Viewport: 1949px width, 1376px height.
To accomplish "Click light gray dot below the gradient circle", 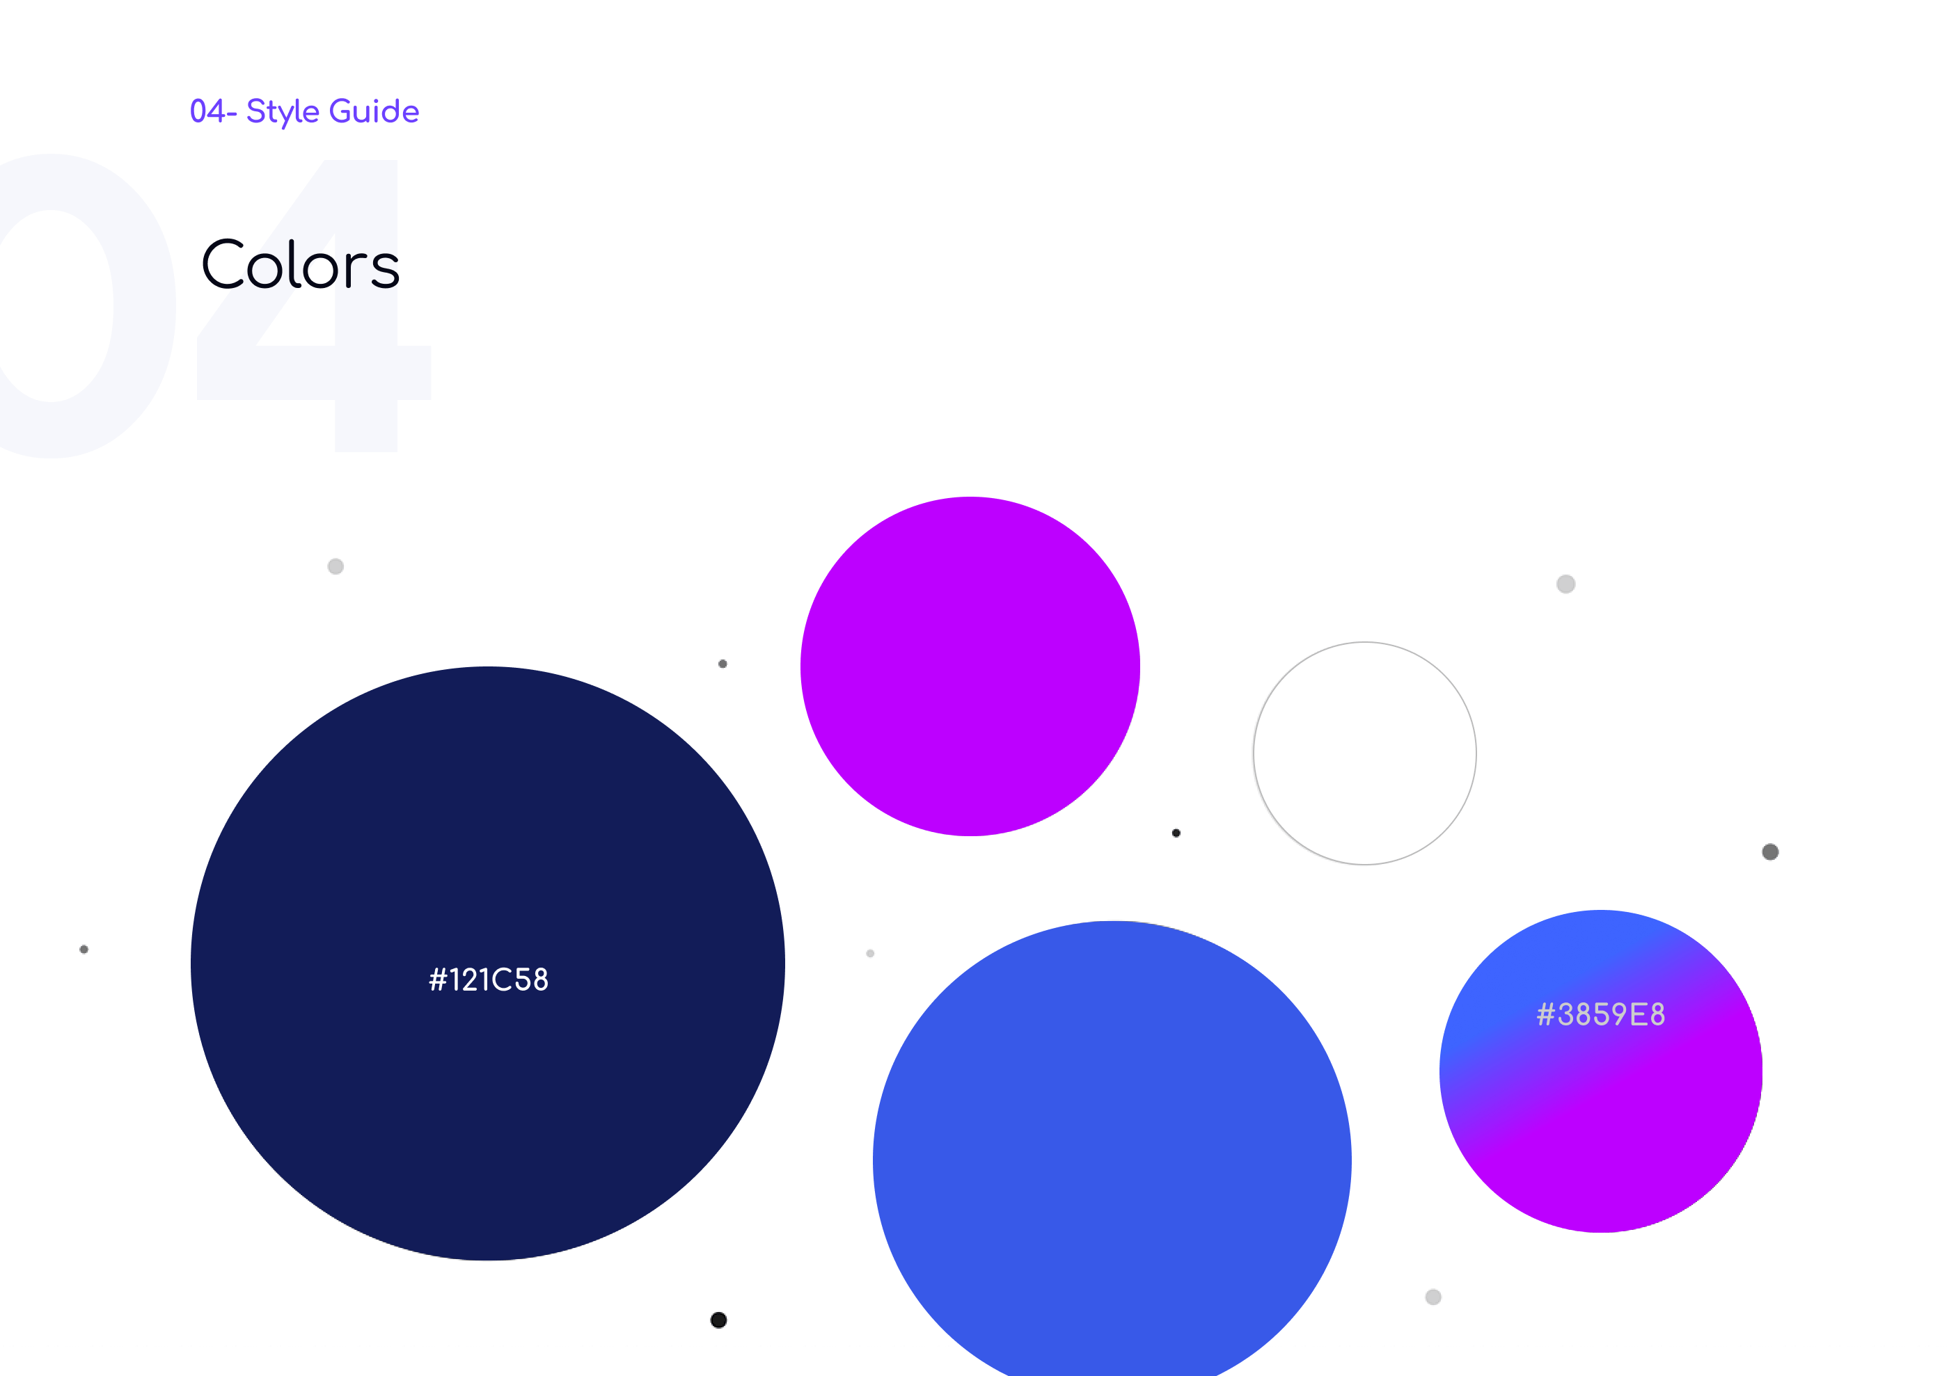I will [1433, 1297].
